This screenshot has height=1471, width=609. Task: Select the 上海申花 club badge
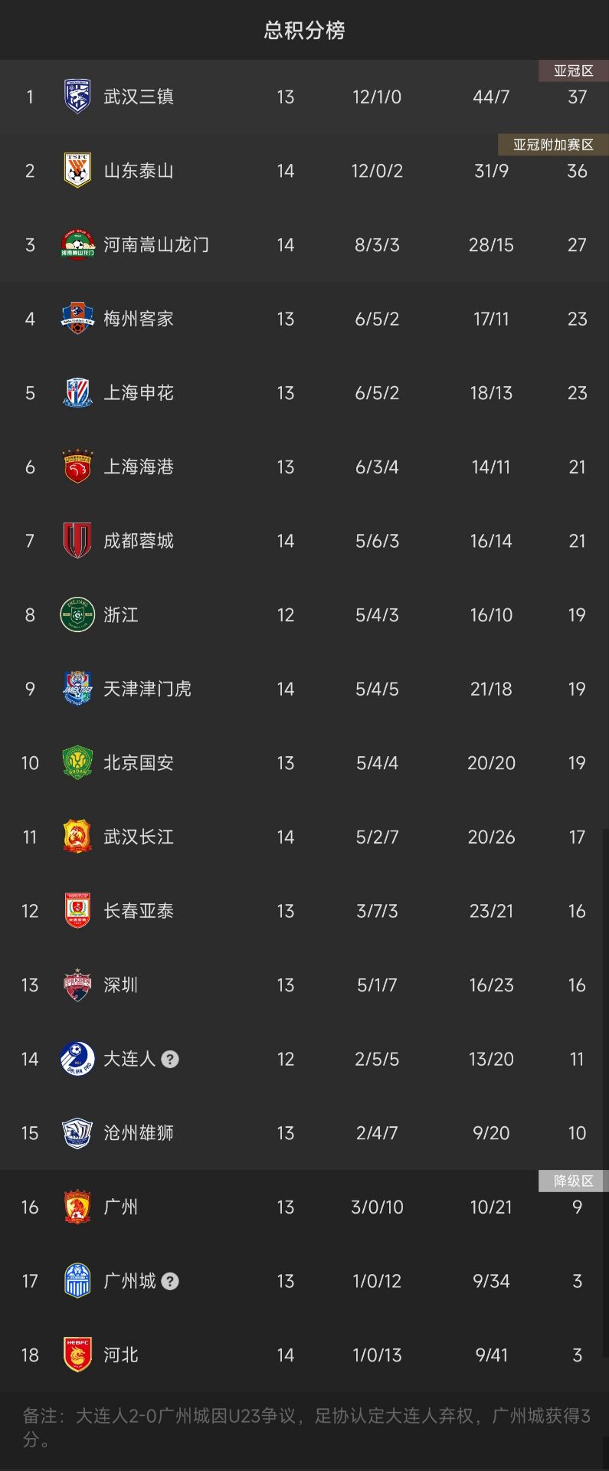coord(77,392)
